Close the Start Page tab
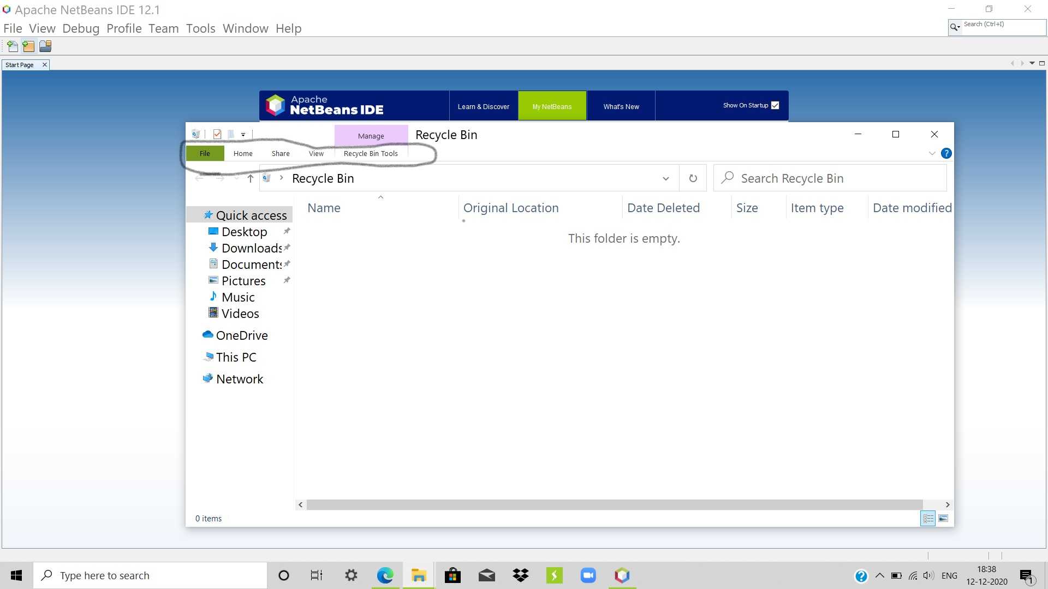This screenshot has height=589, width=1048. [45, 64]
